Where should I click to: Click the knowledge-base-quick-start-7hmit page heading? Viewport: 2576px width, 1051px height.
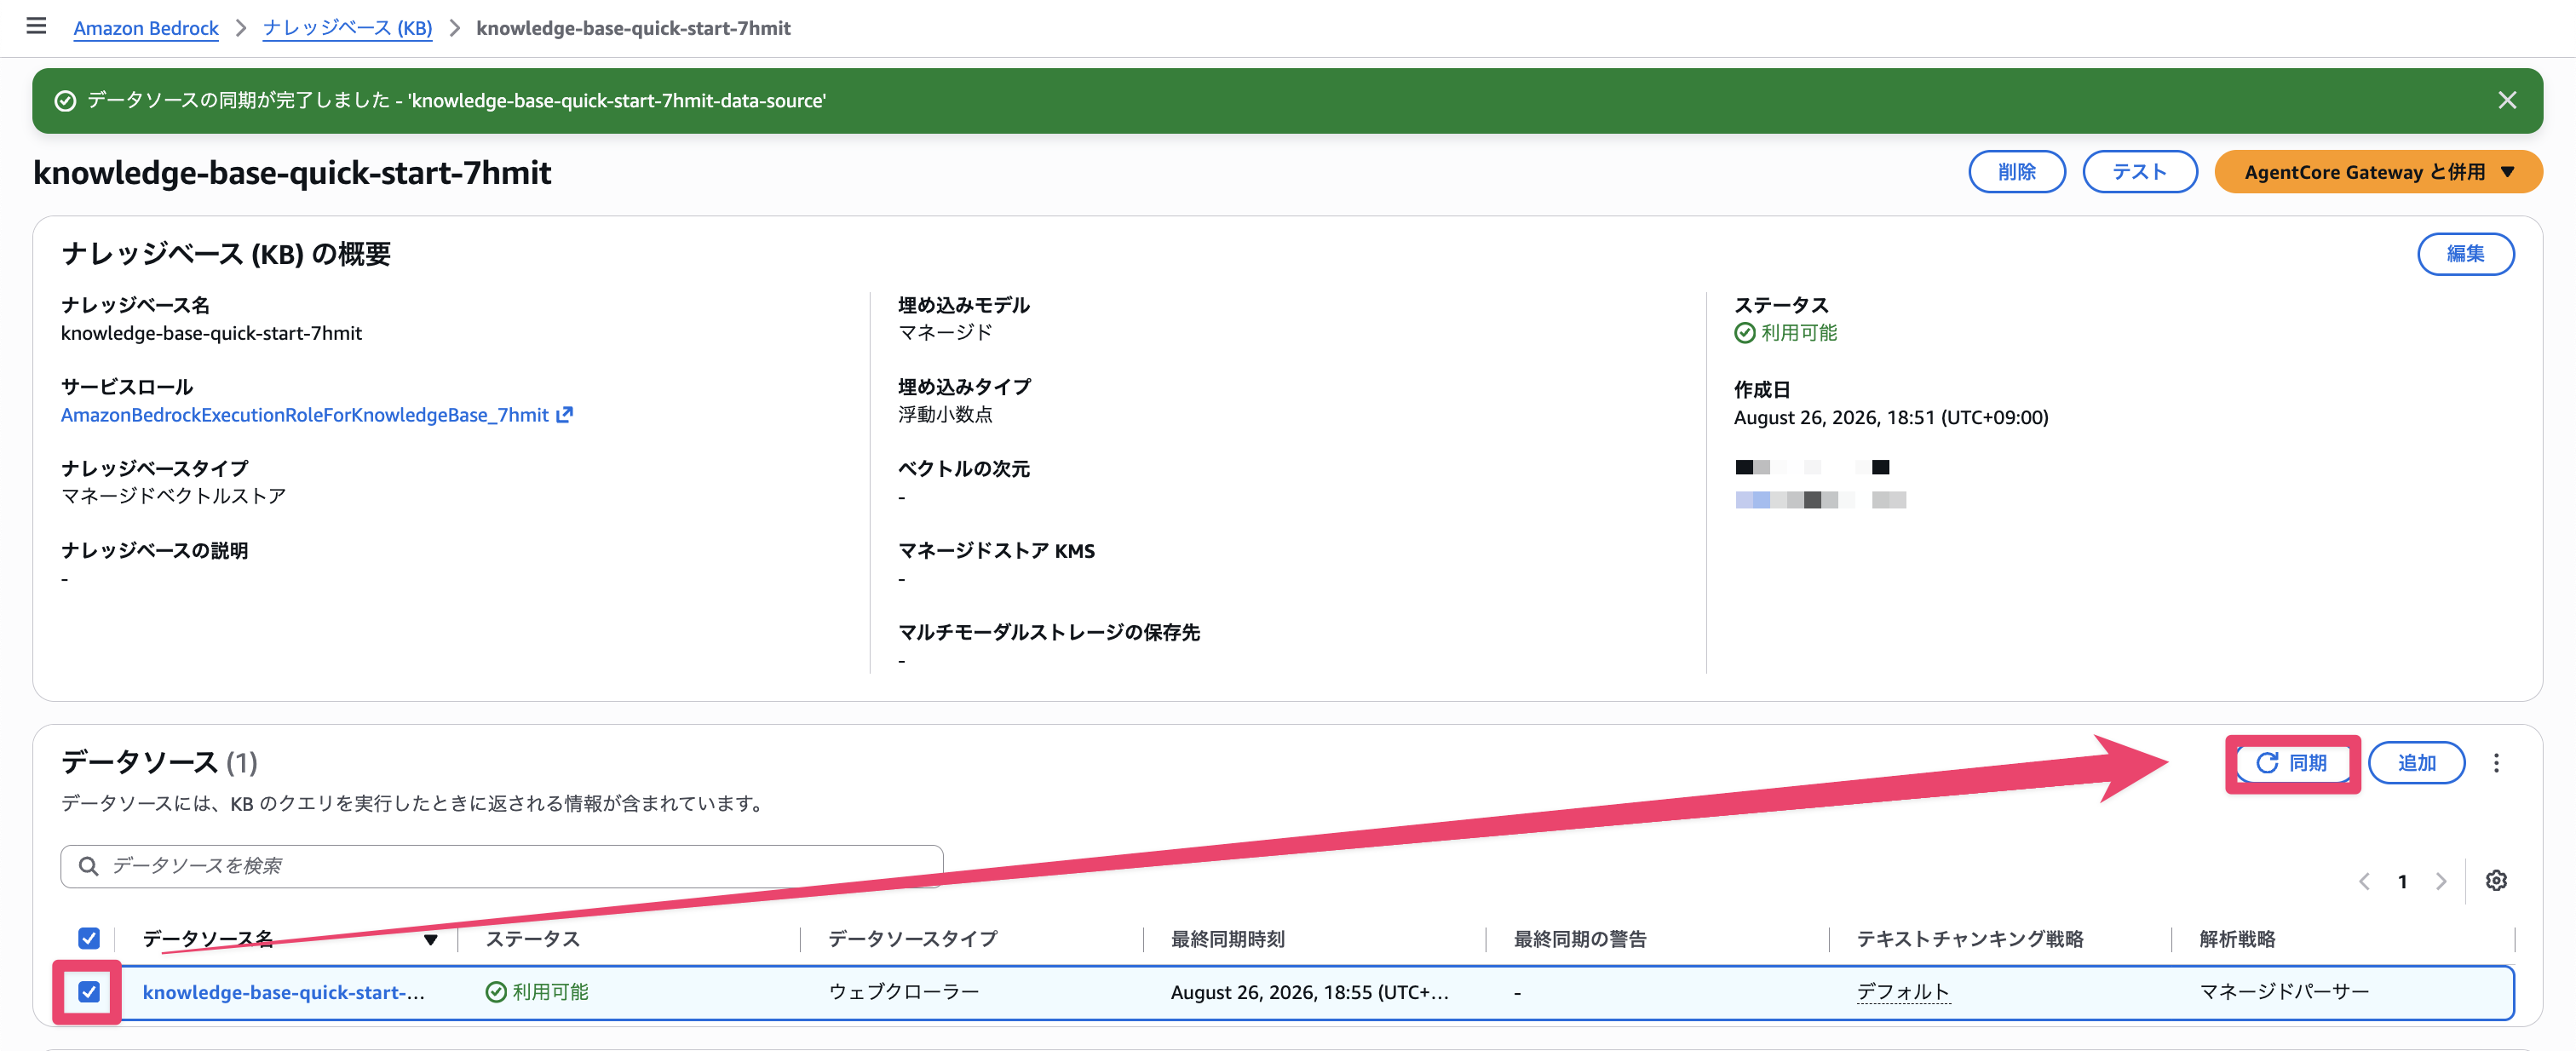(x=292, y=172)
